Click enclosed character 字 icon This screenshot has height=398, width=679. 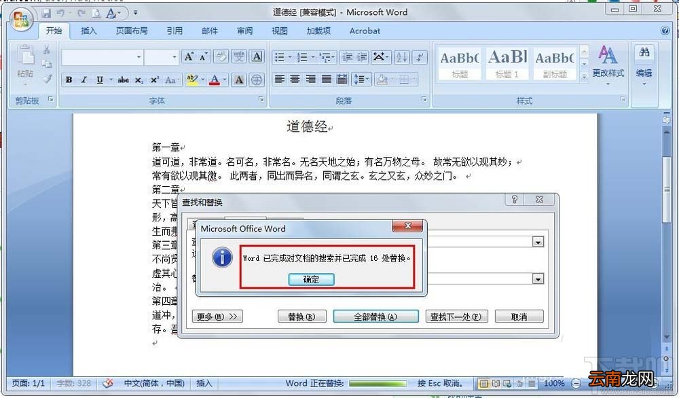tap(257, 79)
